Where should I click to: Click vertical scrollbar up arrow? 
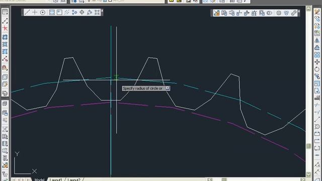308,9
